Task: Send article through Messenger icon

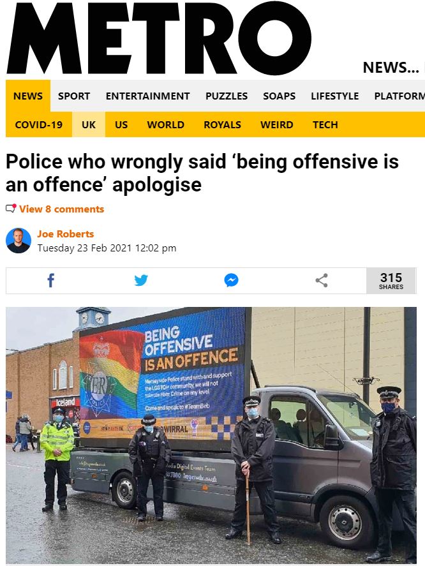Action: (x=231, y=280)
